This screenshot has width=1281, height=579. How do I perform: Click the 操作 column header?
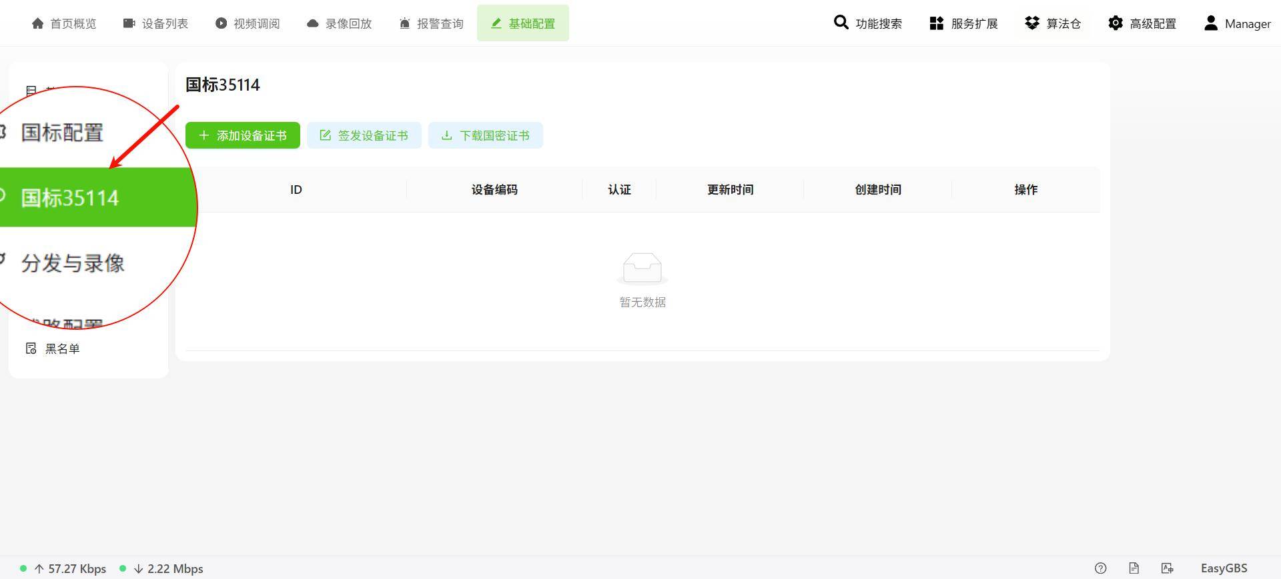pos(1026,190)
